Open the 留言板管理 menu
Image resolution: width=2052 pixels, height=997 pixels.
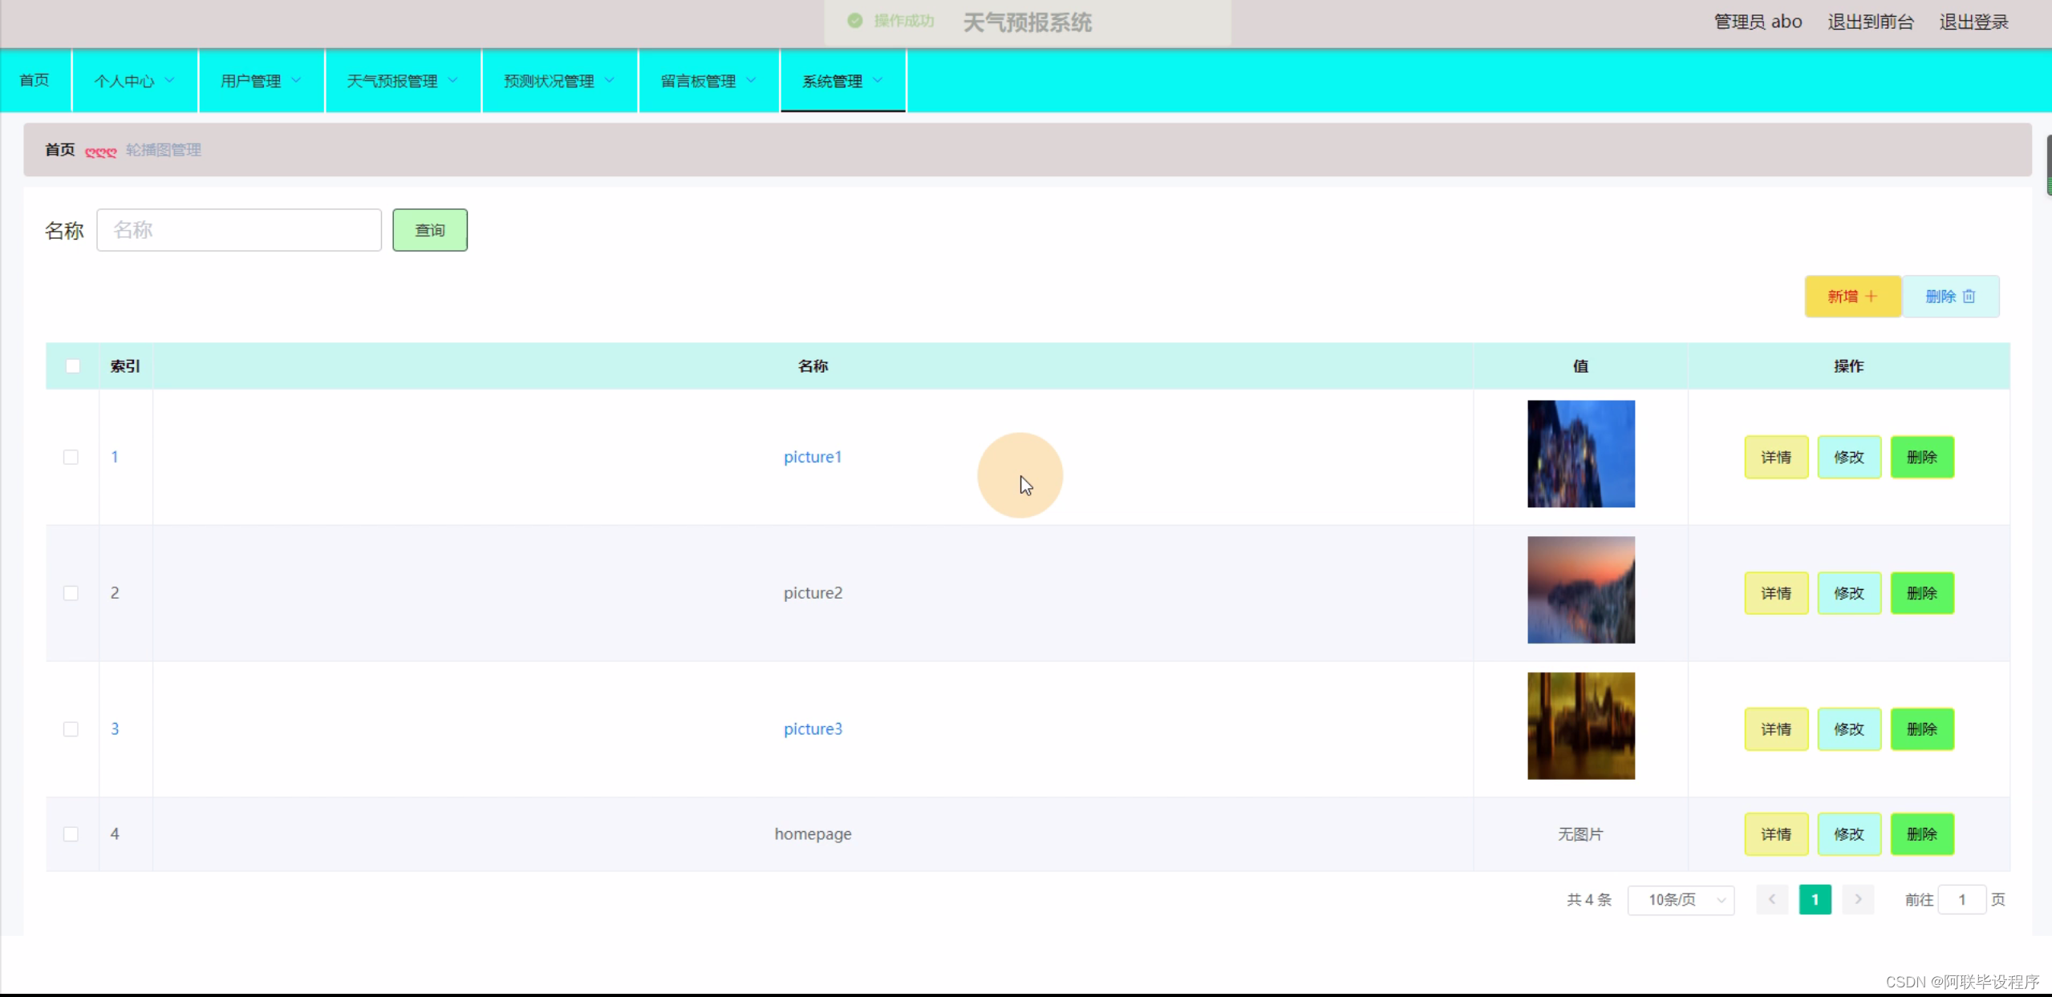click(x=708, y=81)
